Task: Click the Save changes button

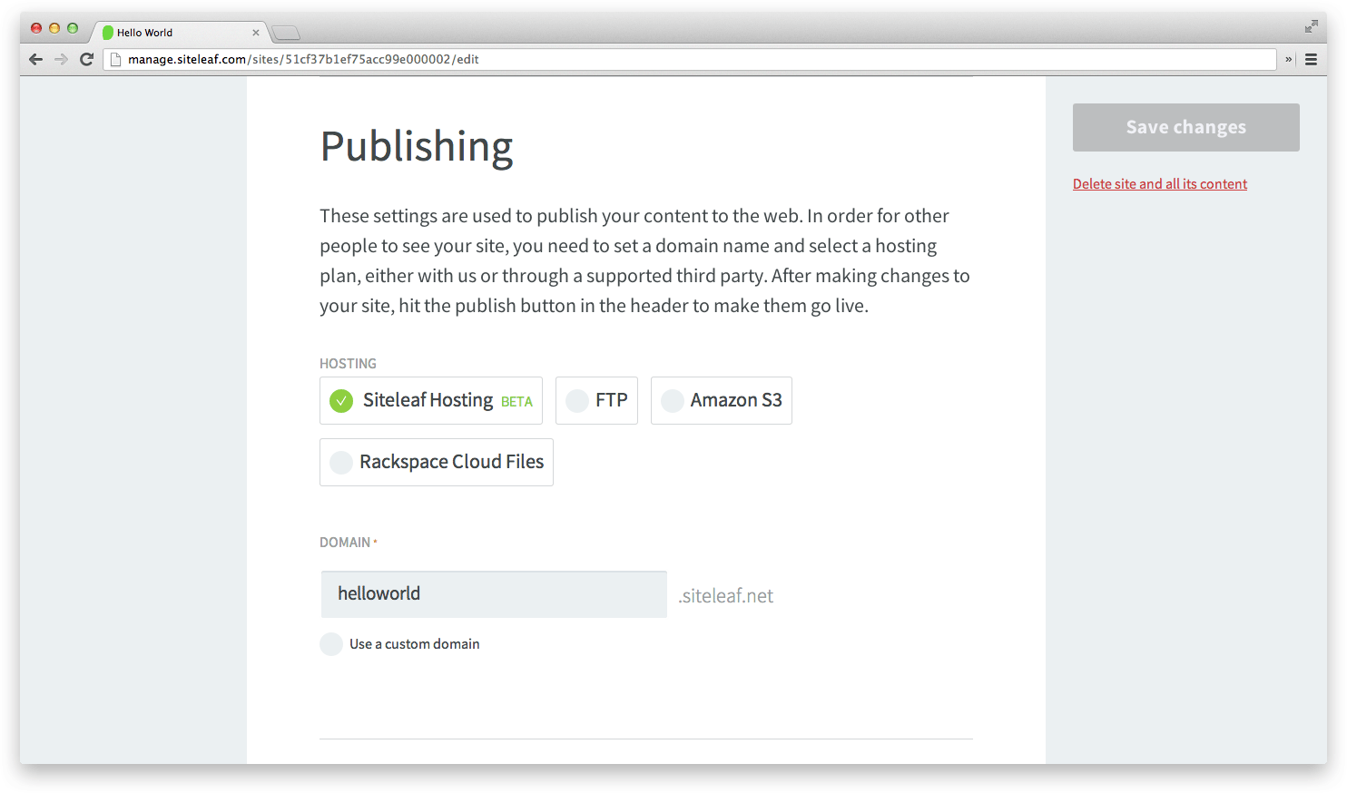Action: 1186,127
